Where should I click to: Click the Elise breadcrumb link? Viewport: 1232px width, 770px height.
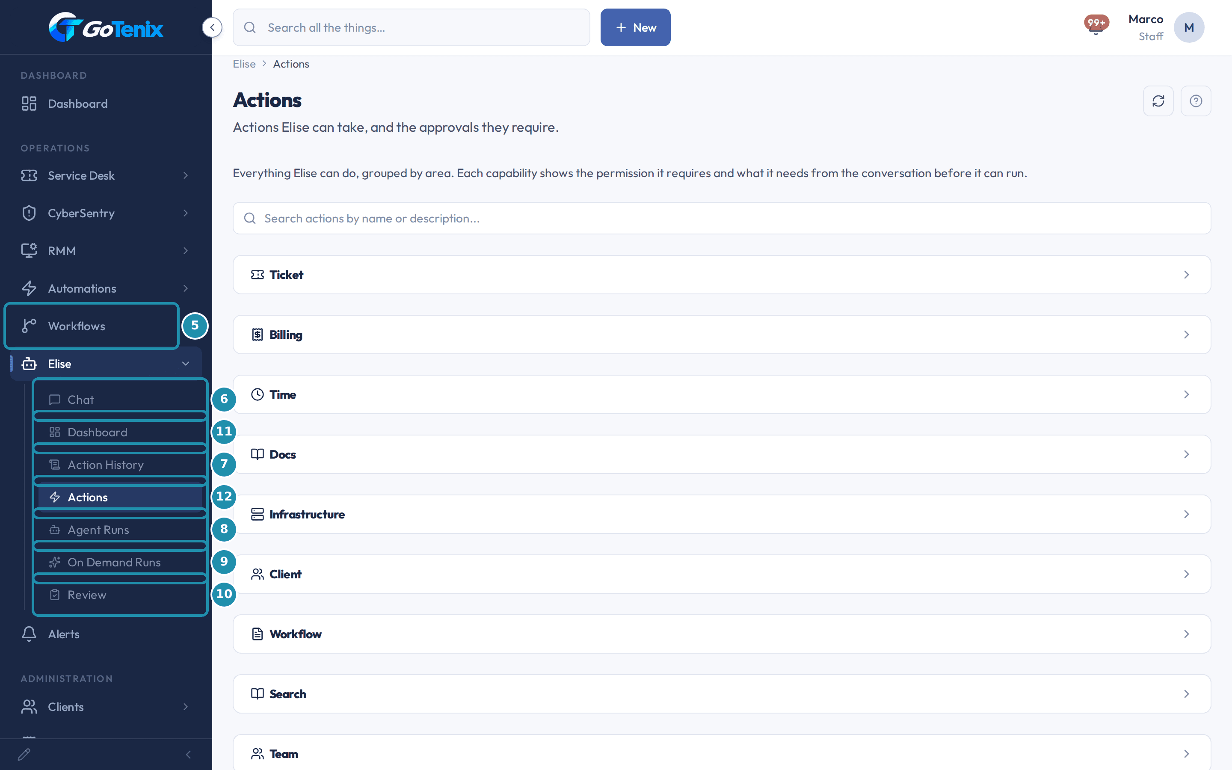coord(244,64)
